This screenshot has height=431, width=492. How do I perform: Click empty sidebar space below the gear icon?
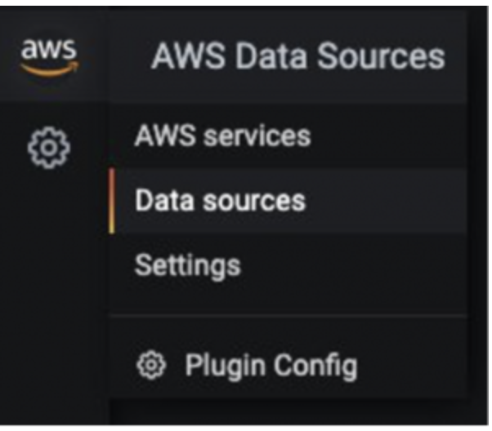pos(53,282)
